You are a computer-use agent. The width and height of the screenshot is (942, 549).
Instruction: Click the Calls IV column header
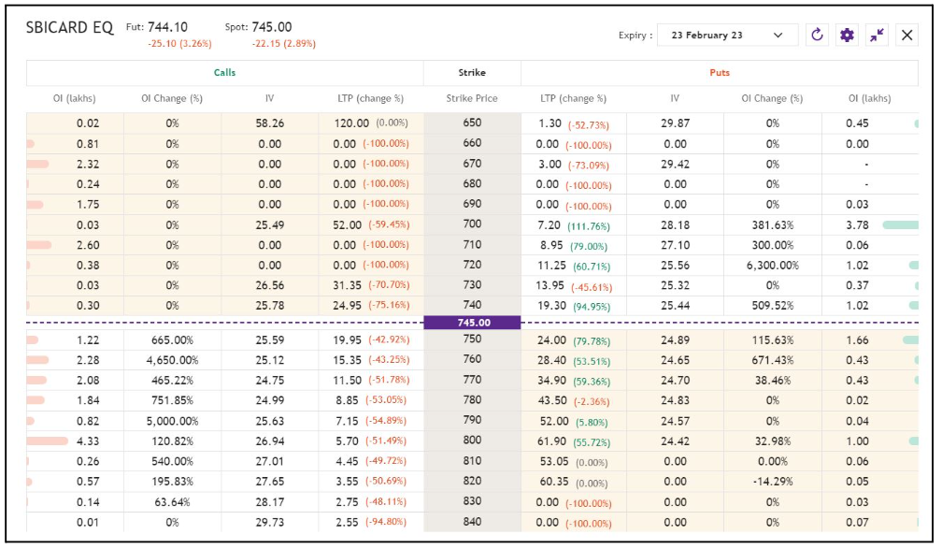[x=269, y=98]
